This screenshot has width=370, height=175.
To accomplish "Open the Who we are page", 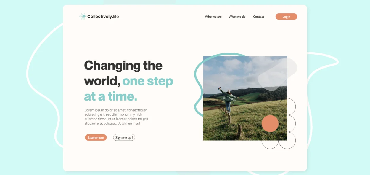I will tap(213, 17).
